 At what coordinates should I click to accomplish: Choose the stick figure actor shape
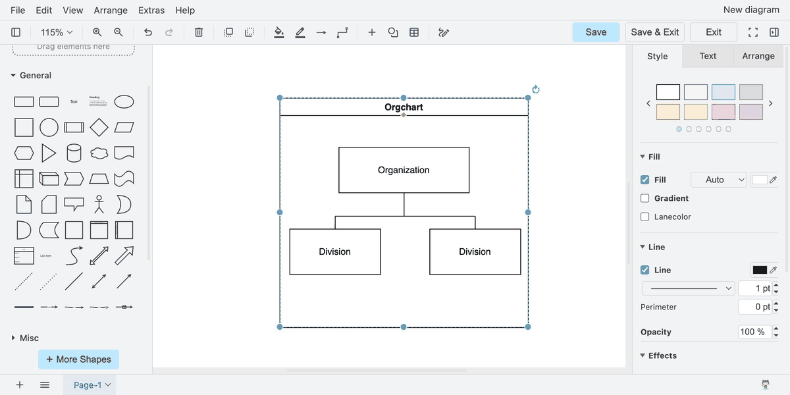pos(99,204)
